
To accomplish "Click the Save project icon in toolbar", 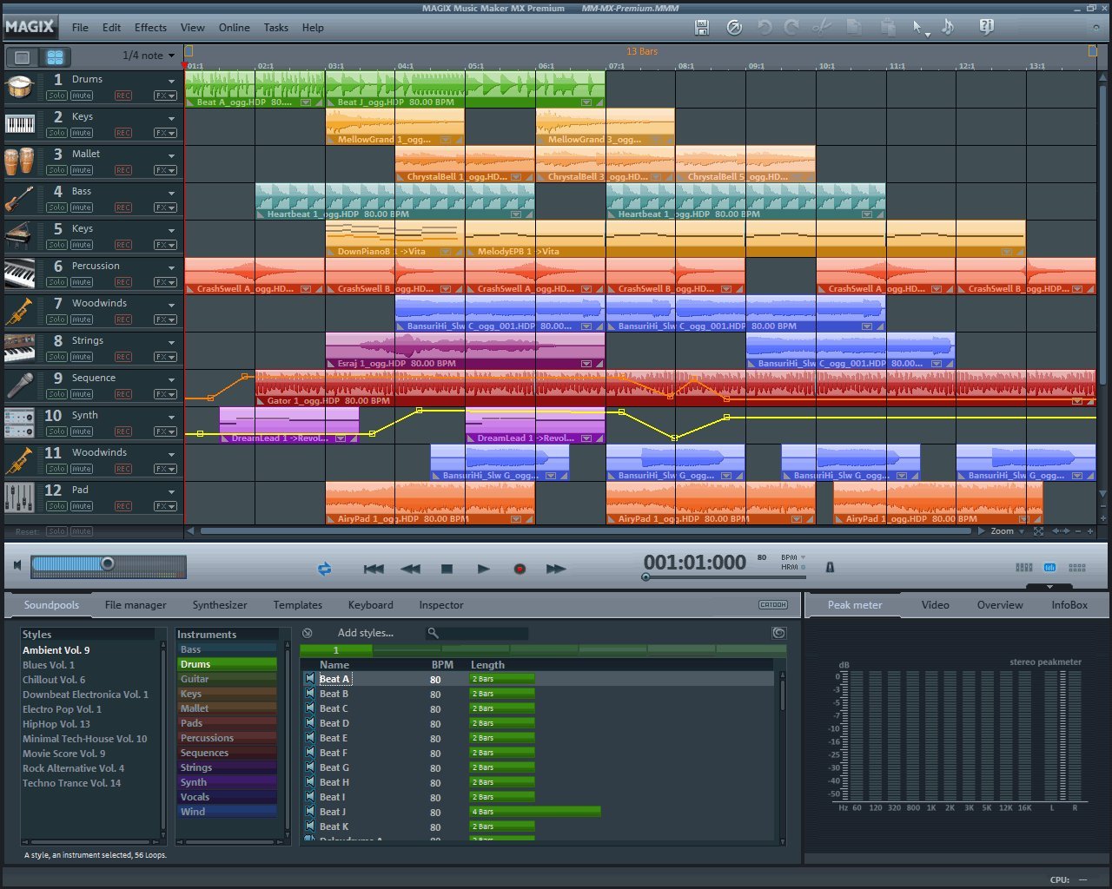I will coord(702,27).
